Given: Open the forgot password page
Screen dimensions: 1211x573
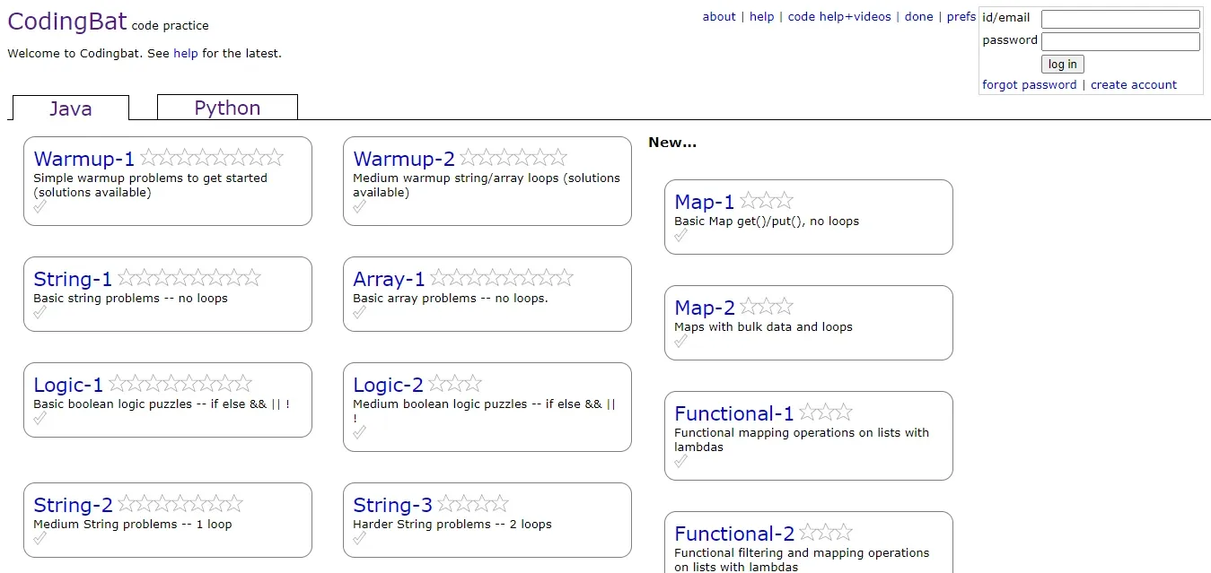Looking at the screenshot, I should (1029, 84).
